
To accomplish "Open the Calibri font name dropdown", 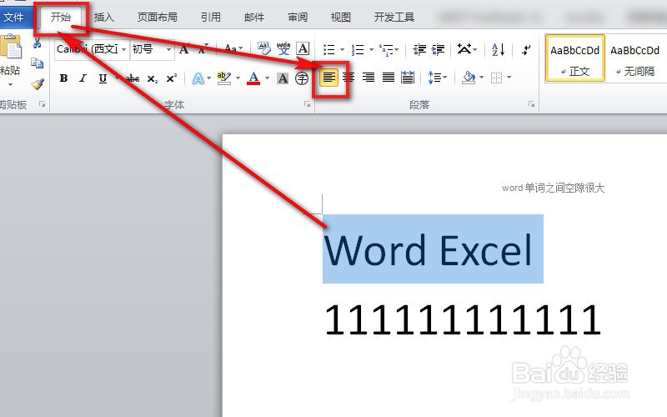I will click(123, 49).
